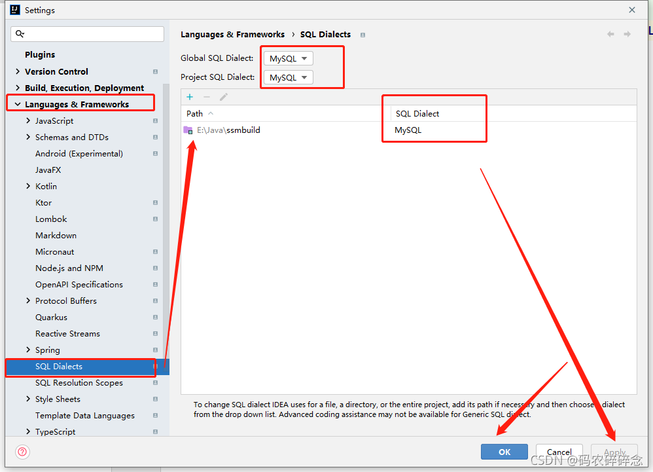Click project-level icon beside Lombok
The height and width of the screenshot is (472, 653).
coord(155,219)
